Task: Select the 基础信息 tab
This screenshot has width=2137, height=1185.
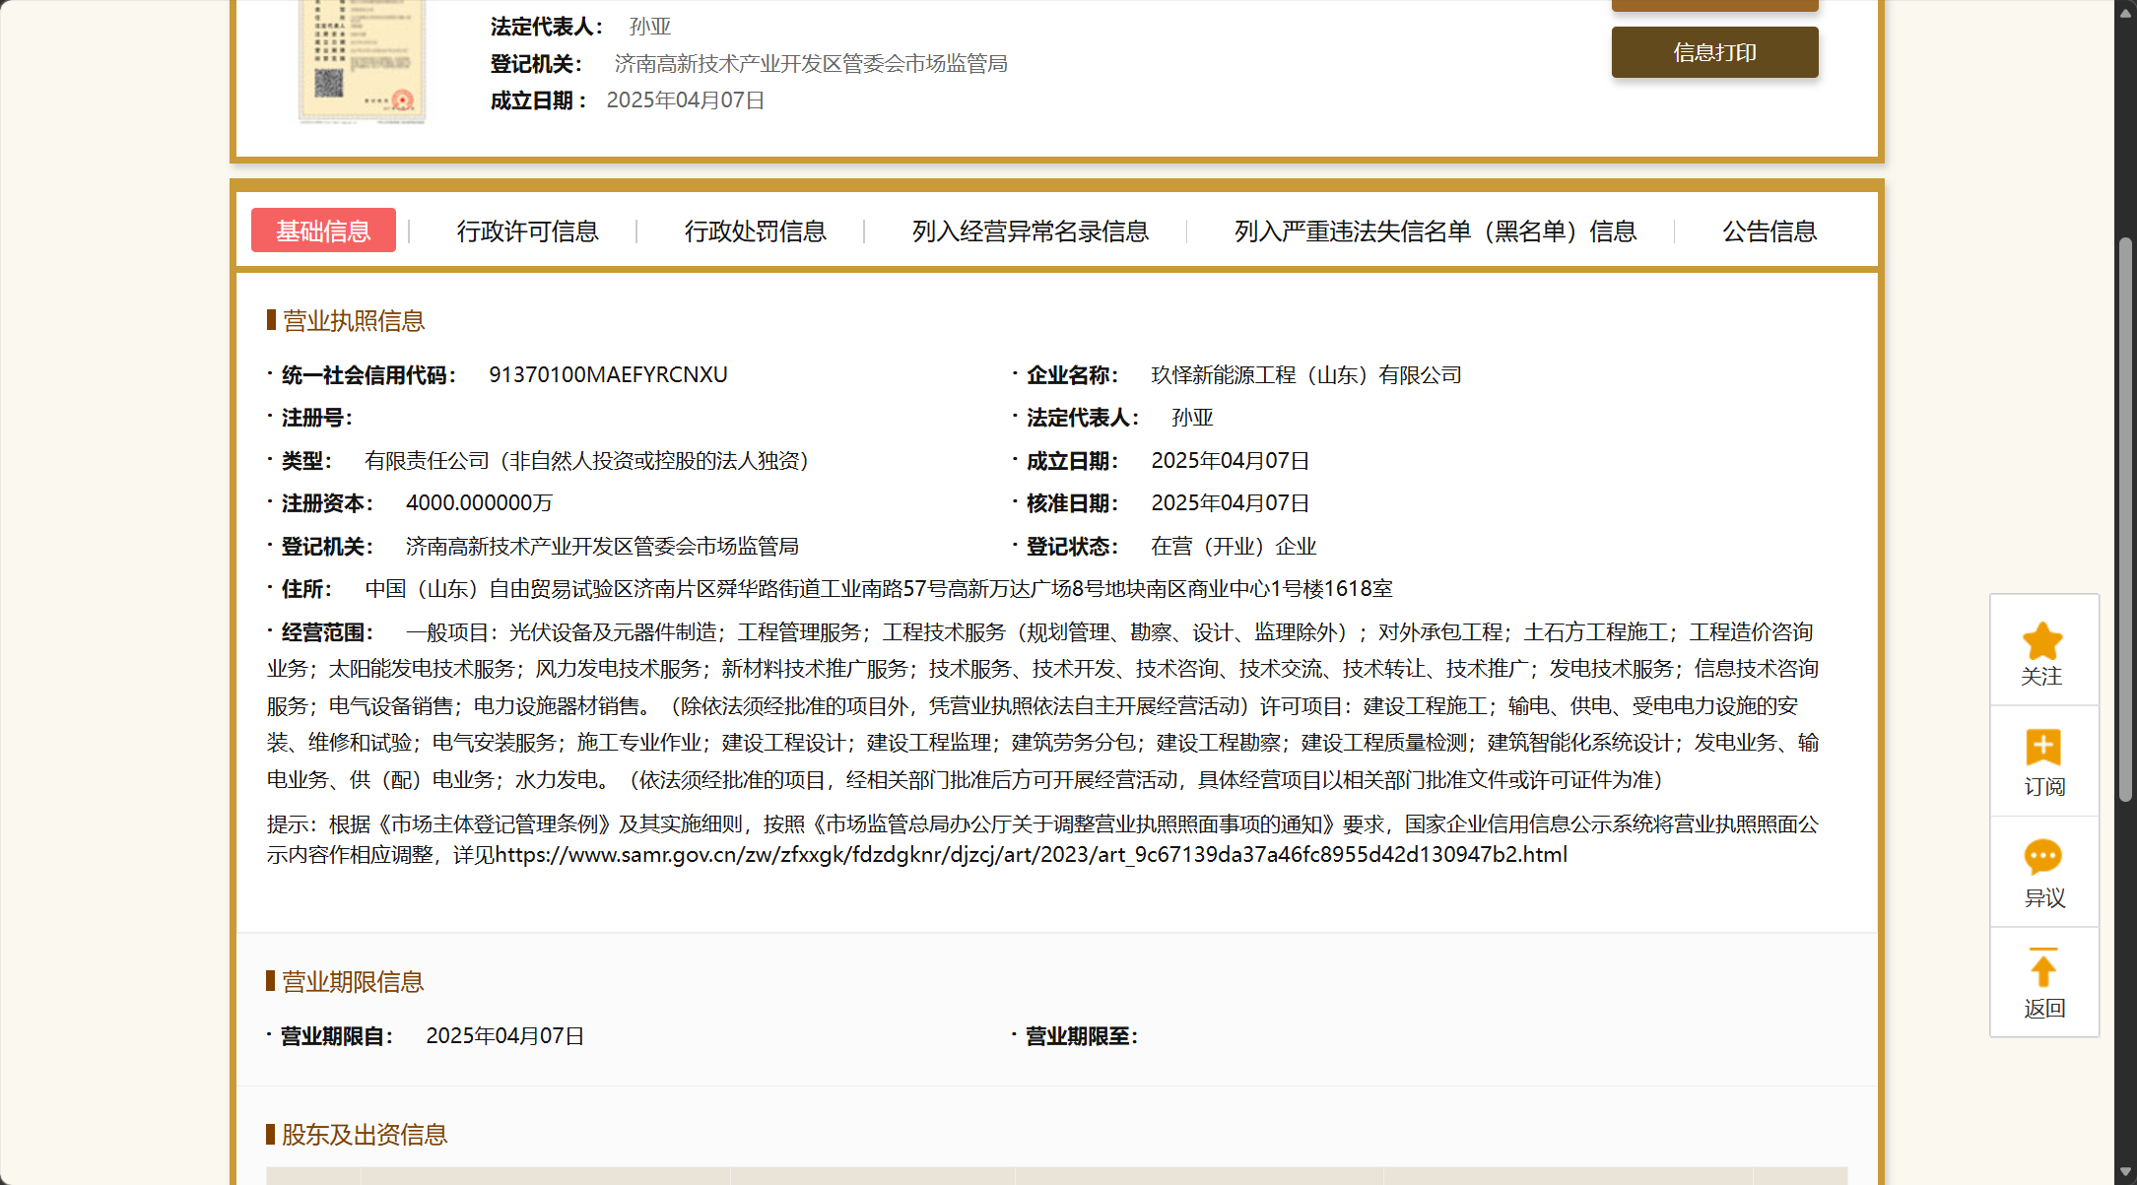Action: [x=323, y=230]
